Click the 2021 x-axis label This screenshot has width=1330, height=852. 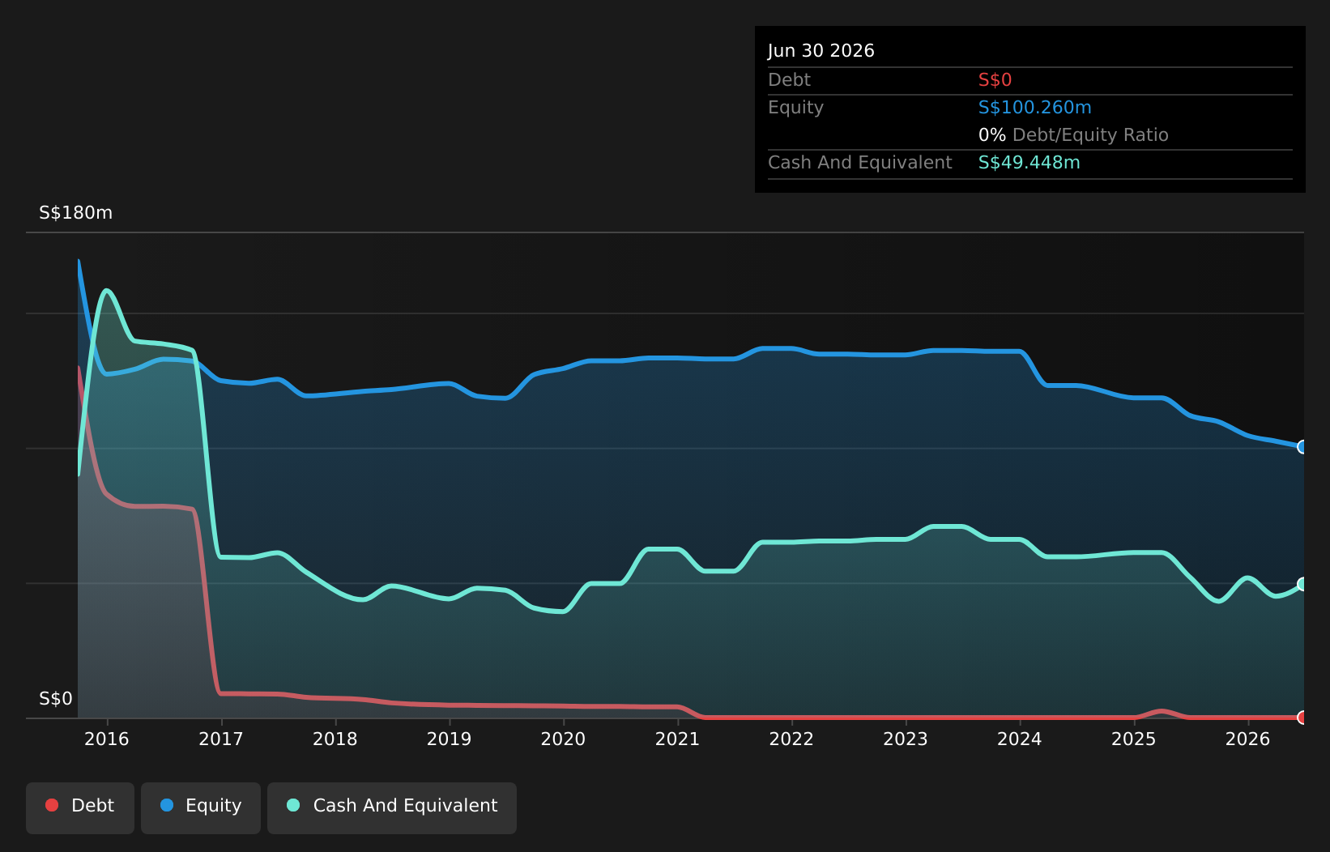(678, 739)
